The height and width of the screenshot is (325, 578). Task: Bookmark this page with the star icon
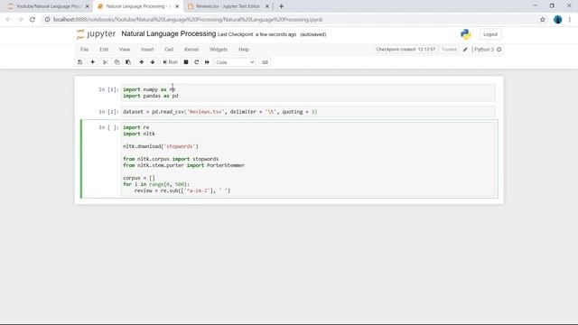coord(543,20)
